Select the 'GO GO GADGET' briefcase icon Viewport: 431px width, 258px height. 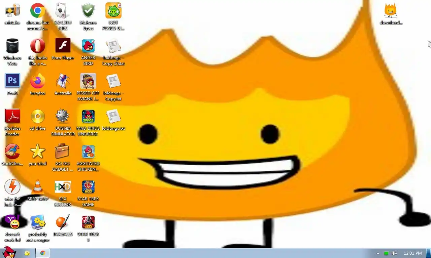(x=63, y=158)
